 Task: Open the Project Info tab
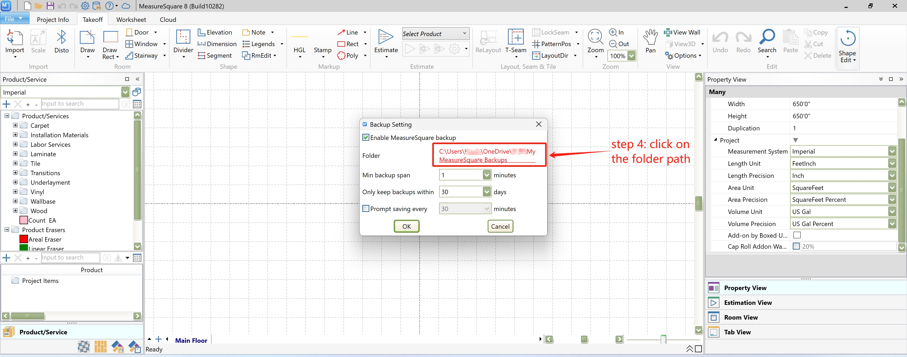pyautogui.click(x=53, y=20)
